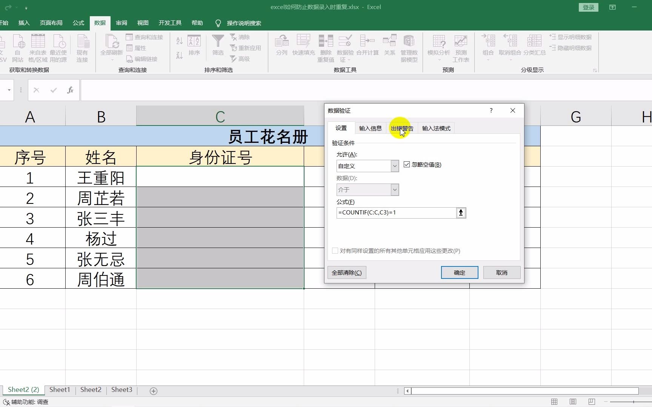Image resolution: width=652 pixels, height=407 pixels.
Task: Toggle apply changes to all cells (对有同样设置) checkbox
Action: [335, 251]
